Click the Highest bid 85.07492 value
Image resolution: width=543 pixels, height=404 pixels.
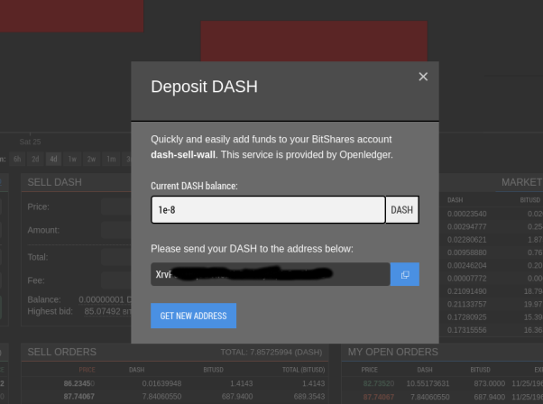pos(107,311)
